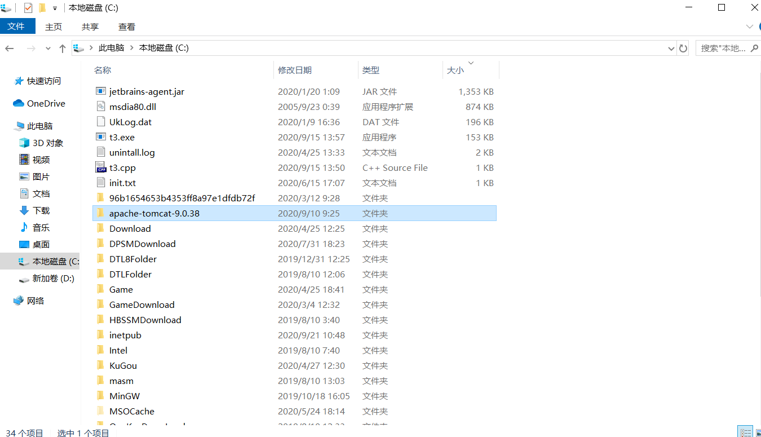761x437 pixels.
Task: Select the Intel folder name
Action: (x=118, y=350)
